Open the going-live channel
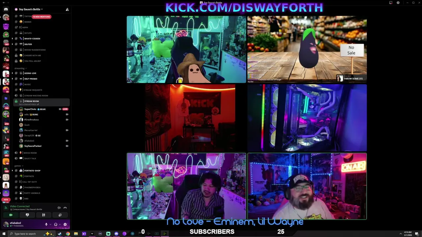Image resolution: width=422 pixels, height=237 pixels. pyautogui.click(x=41, y=73)
